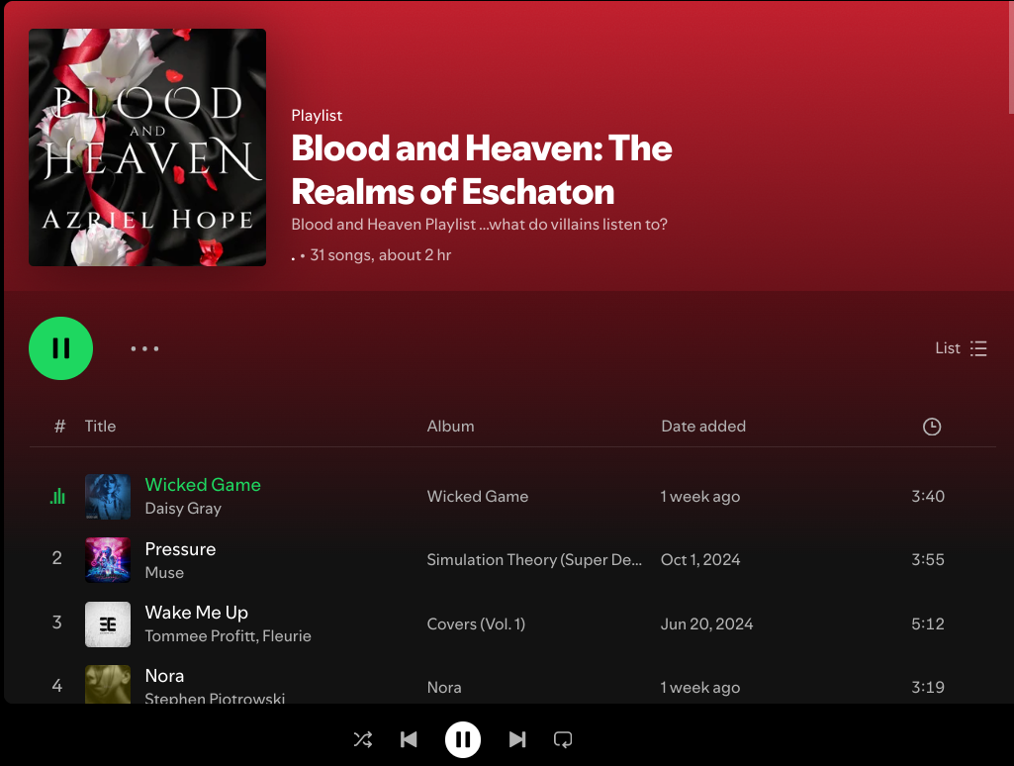Image resolution: width=1014 pixels, height=766 pixels.
Task: Open artist Muse
Action: (164, 573)
